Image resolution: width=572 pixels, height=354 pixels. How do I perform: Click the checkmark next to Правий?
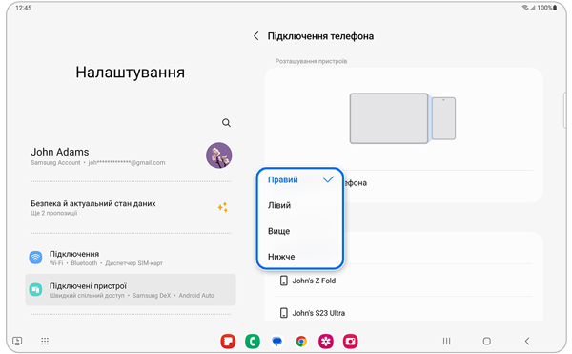tap(329, 179)
